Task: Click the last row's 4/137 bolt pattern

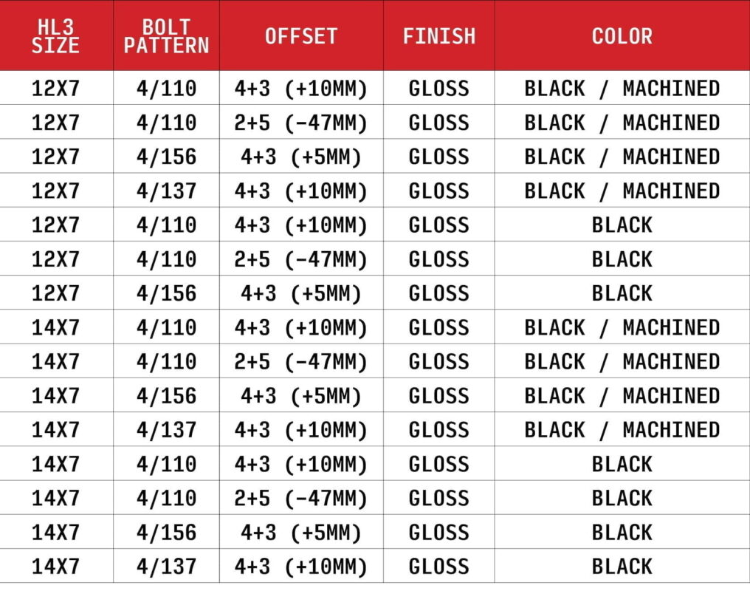Action: click(166, 567)
